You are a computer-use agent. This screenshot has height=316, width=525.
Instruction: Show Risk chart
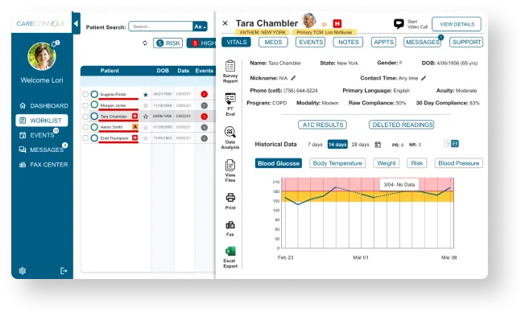(x=417, y=163)
